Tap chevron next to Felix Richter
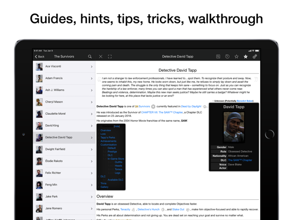The image size is (293, 220). click(x=92, y=173)
